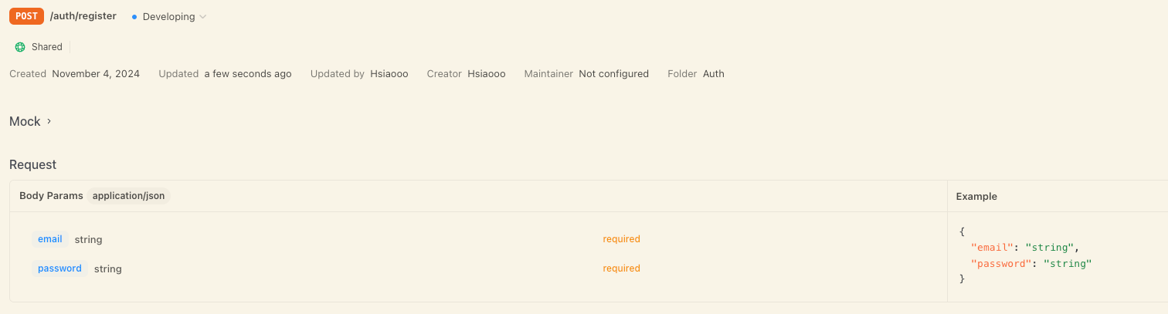1168x314 pixels.
Task: Click the Creator Hsiaooo name
Action: pyautogui.click(x=487, y=74)
